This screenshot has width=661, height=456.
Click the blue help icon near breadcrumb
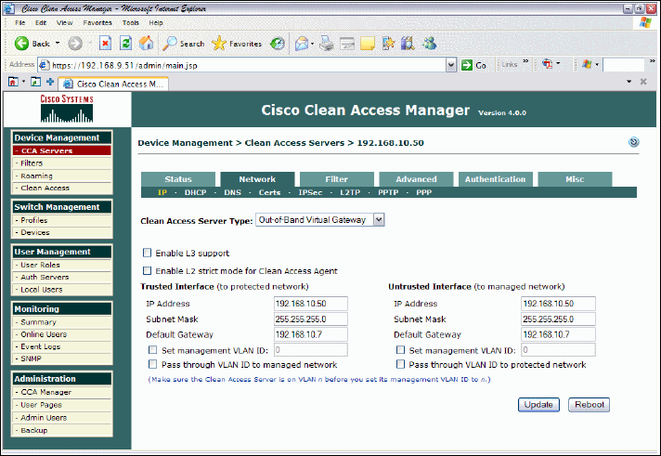click(633, 142)
